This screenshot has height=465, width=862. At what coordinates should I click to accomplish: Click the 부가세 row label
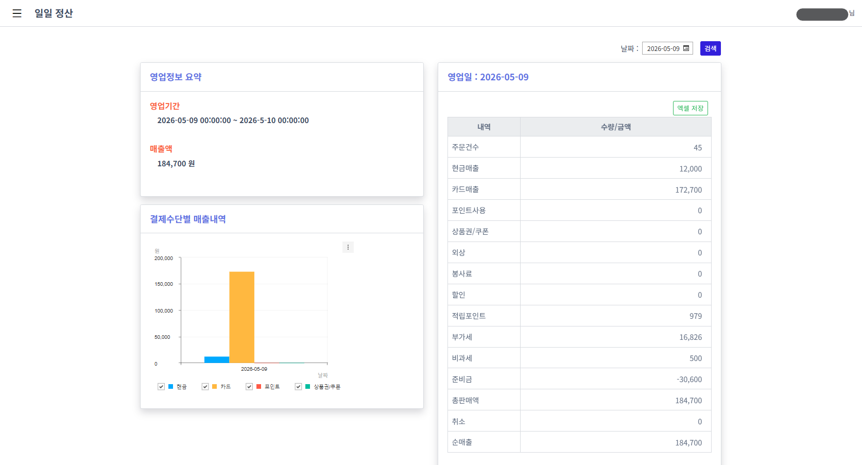coord(462,337)
